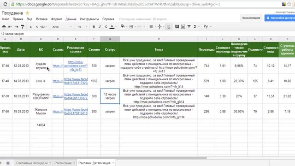
Task: Select the cell with value 14034
Action: click(x=41, y=125)
